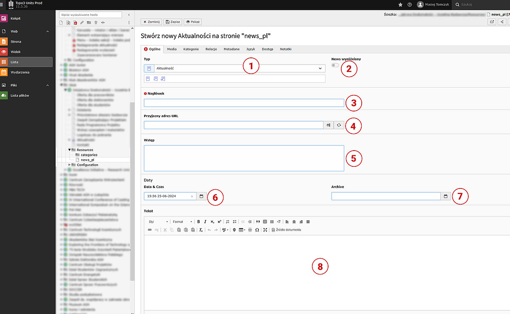Click the Zapisz save button
This screenshot has width=510, height=314.
pyautogui.click(x=173, y=22)
